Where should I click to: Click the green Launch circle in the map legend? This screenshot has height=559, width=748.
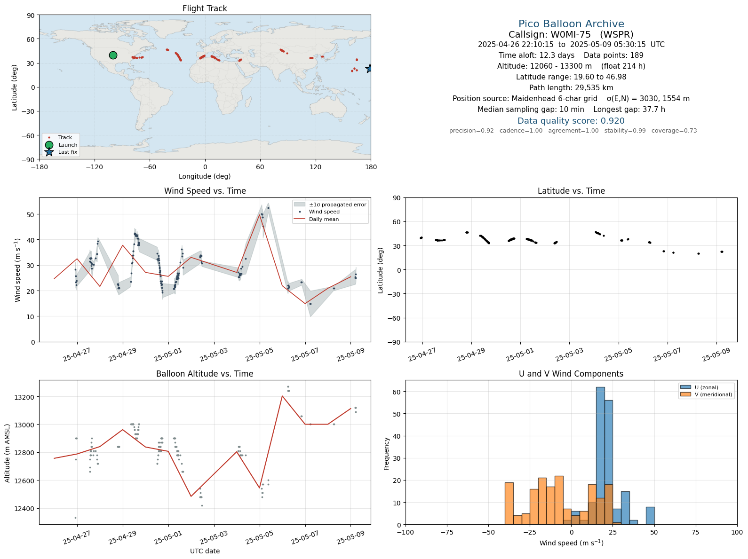tap(49, 145)
